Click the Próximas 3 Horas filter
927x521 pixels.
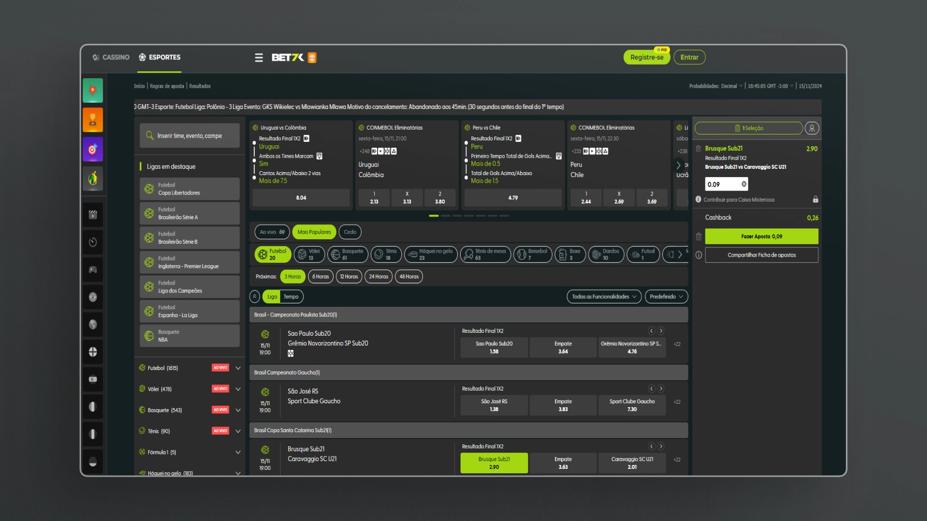[292, 276]
